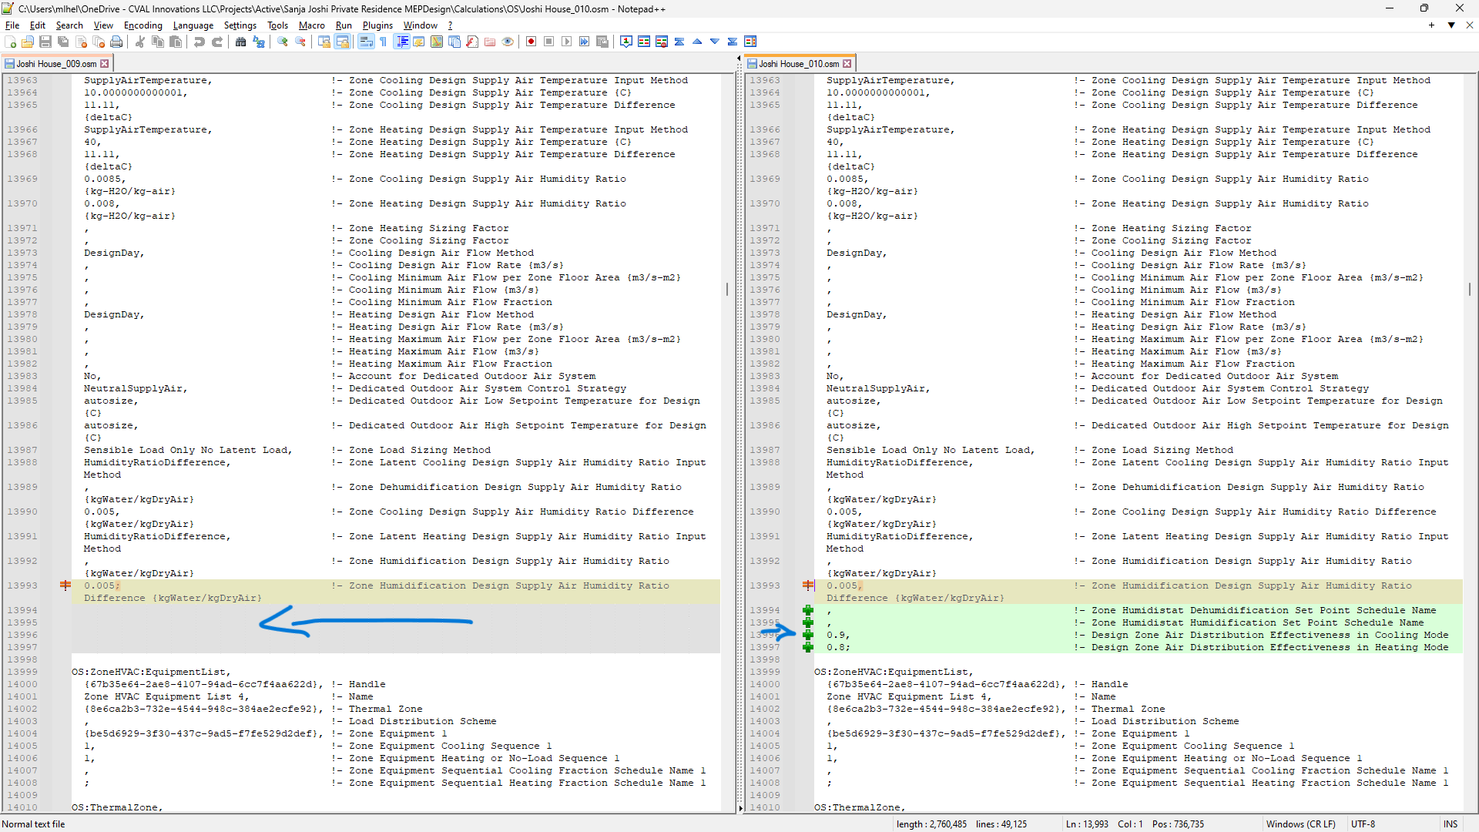This screenshot has width=1479, height=832.
Task: Toggle word wrap
Action: (x=366, y=42)
